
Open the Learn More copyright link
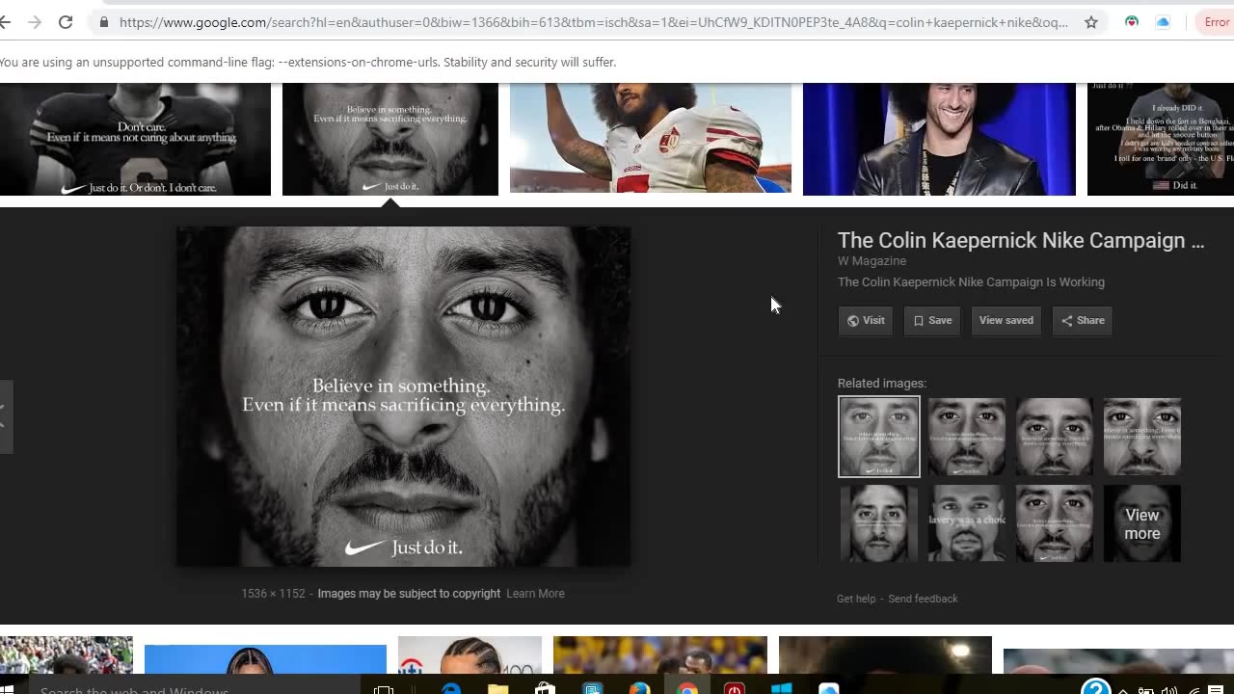535,594
